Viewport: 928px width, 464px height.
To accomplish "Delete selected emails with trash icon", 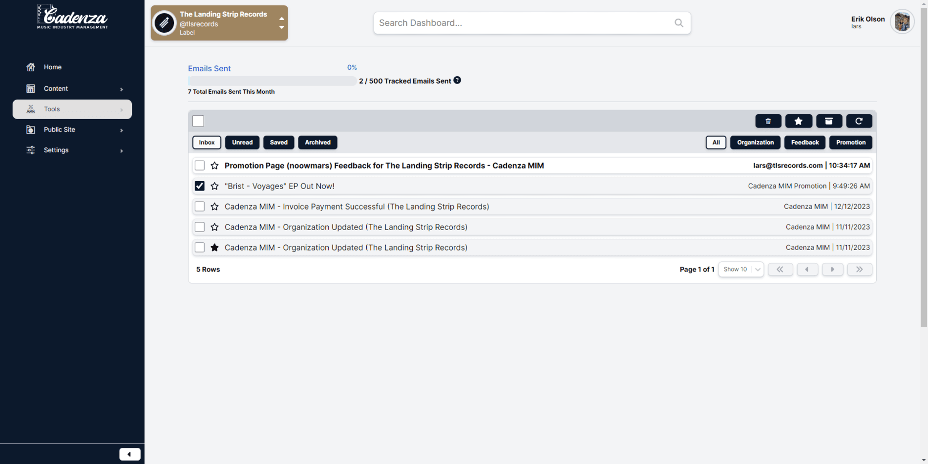I will (x=768, y=121).
